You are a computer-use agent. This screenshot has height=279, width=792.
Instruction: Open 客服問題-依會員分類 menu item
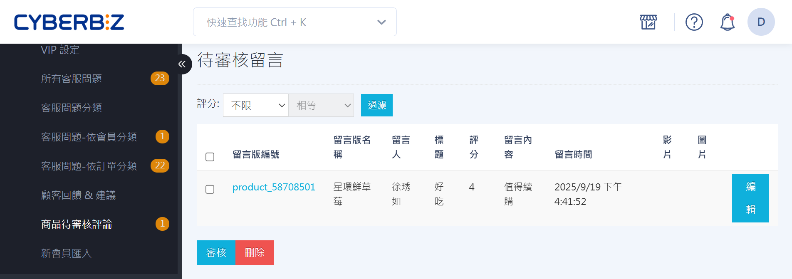click(89, 137)
